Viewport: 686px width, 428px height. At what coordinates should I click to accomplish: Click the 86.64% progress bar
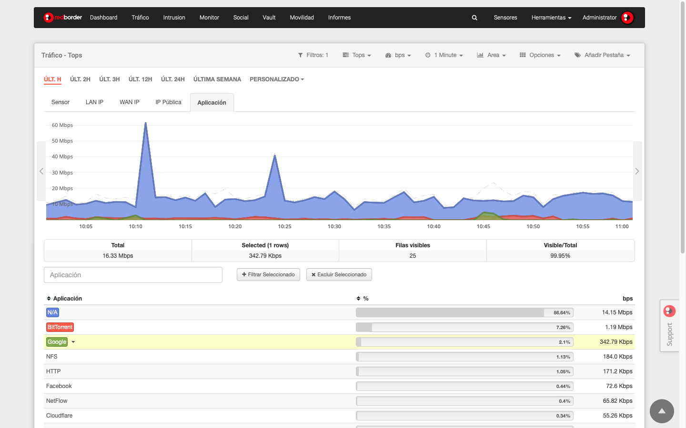click(464, 312)
